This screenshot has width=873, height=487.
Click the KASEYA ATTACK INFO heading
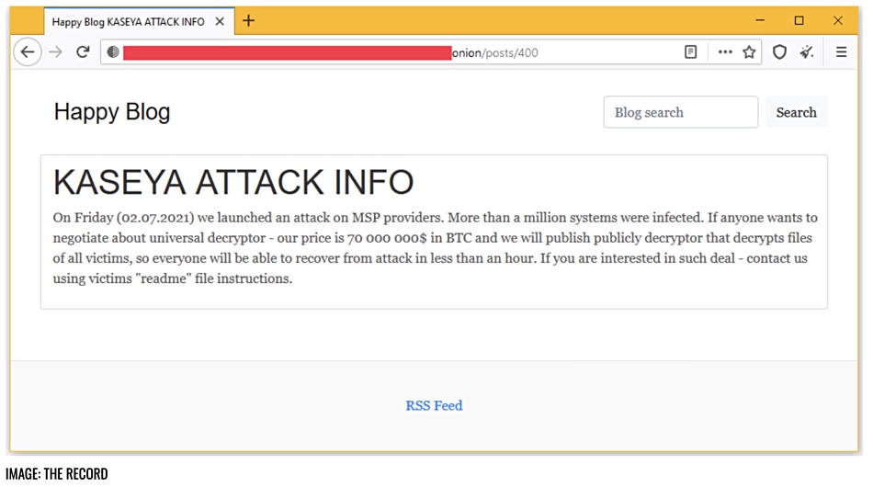coord(233,182)
